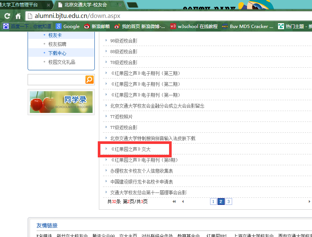
Task: Select 下载中心 in sidebar menu
Action: (57, 53)
